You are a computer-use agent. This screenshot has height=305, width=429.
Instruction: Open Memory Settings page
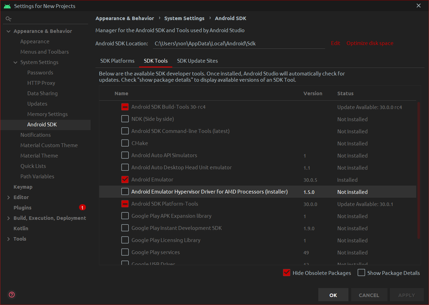[x=47, y=114]
